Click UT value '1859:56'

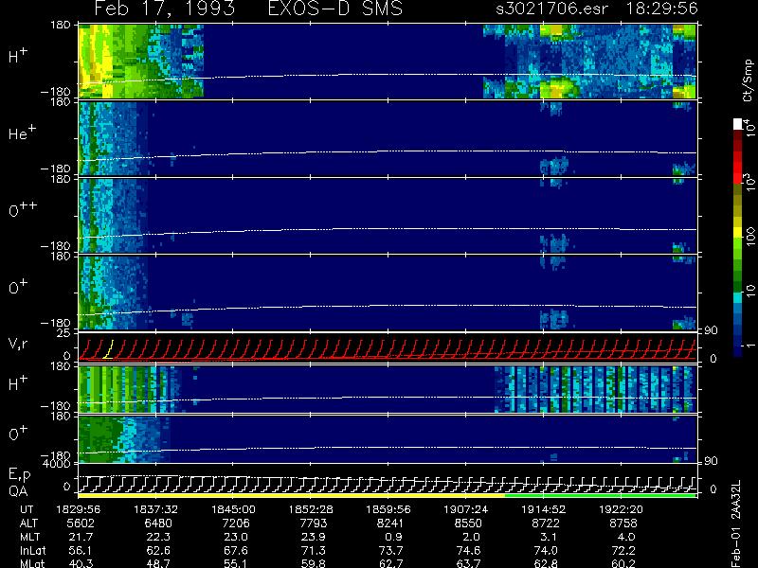[388, 509]
